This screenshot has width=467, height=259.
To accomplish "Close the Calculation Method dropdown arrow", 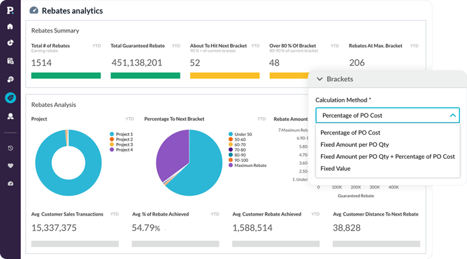I will [x=453, y=115].
